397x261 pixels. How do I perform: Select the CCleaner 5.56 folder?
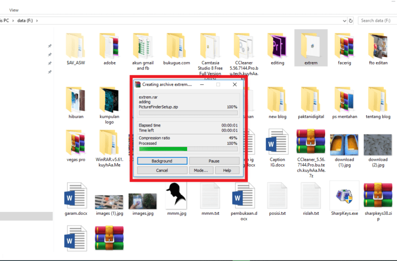[x=244, y=54]
